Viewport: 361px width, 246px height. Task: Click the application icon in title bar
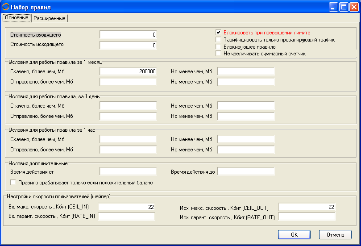(6, 7)
